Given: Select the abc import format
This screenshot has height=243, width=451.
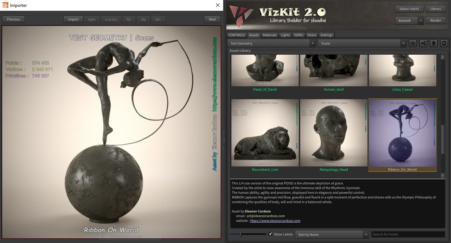Looking at the screenshot, I should point(158,19).
